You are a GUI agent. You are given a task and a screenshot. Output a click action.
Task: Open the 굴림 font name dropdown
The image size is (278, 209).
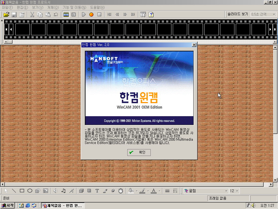click(x=206, y=191)
